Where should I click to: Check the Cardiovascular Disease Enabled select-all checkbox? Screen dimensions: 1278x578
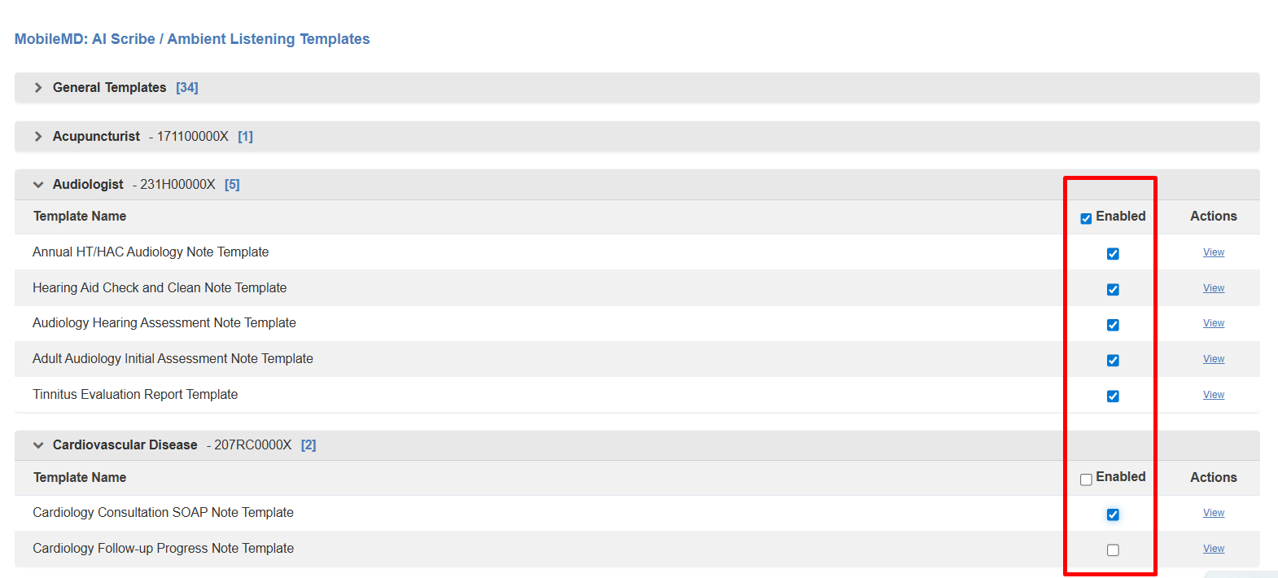pos(1086,479)
